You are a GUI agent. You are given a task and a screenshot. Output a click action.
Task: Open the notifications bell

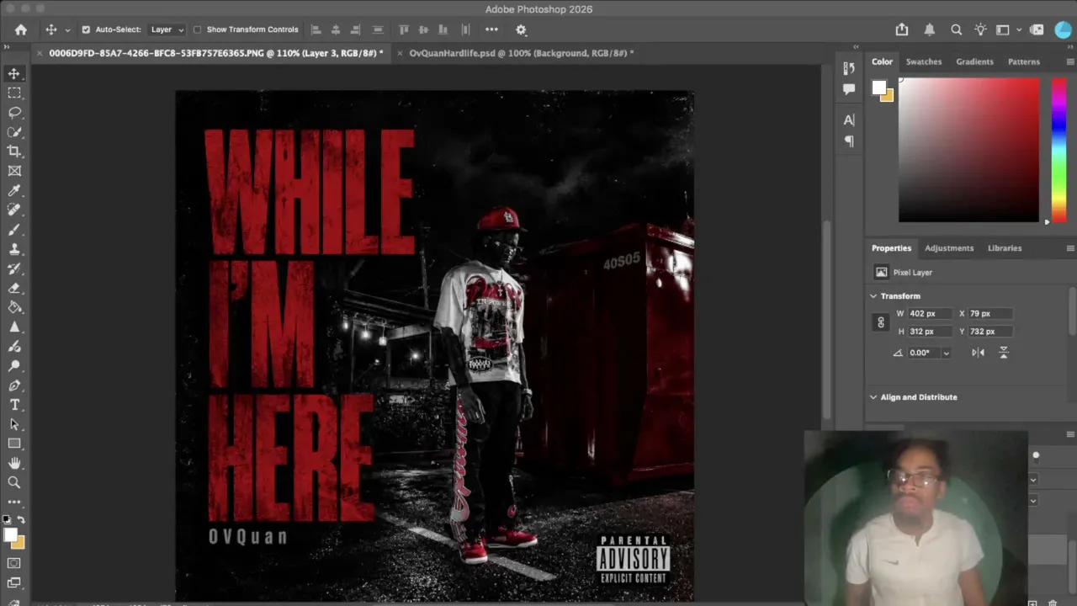[x=930, y=29]
